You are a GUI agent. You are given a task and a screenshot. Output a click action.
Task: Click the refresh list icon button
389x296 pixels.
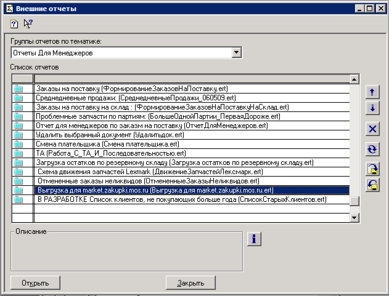click(372, 149)
